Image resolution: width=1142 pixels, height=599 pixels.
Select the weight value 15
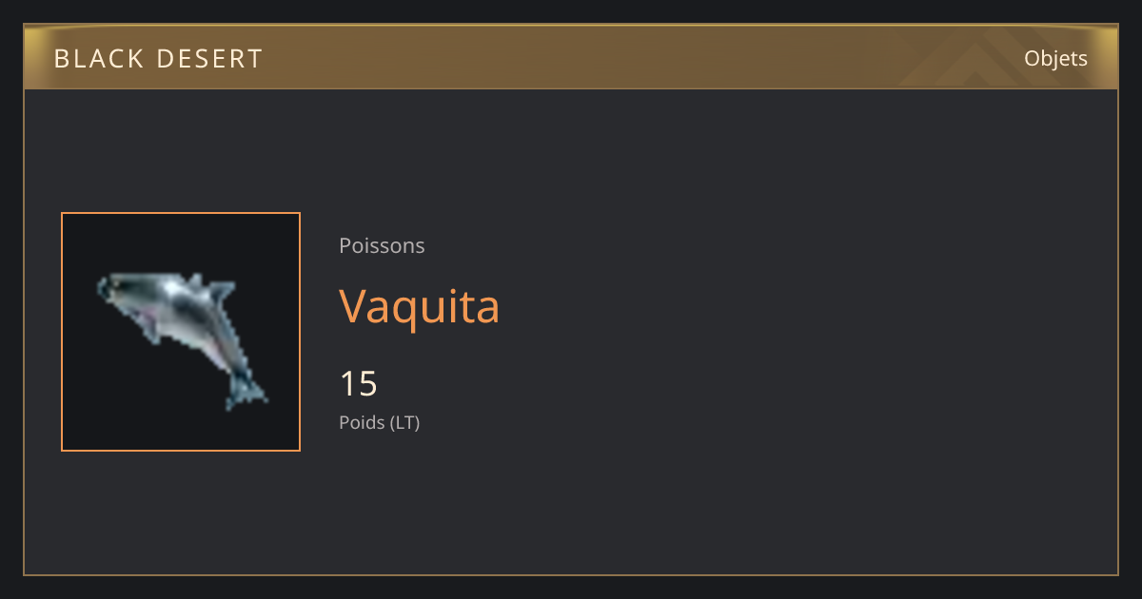click(x=359, y=384)
